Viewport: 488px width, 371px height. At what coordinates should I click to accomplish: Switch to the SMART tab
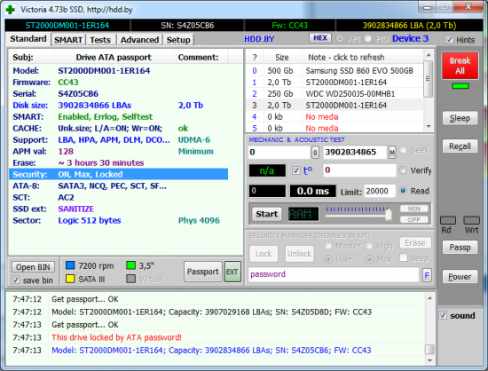pos(68,40)
